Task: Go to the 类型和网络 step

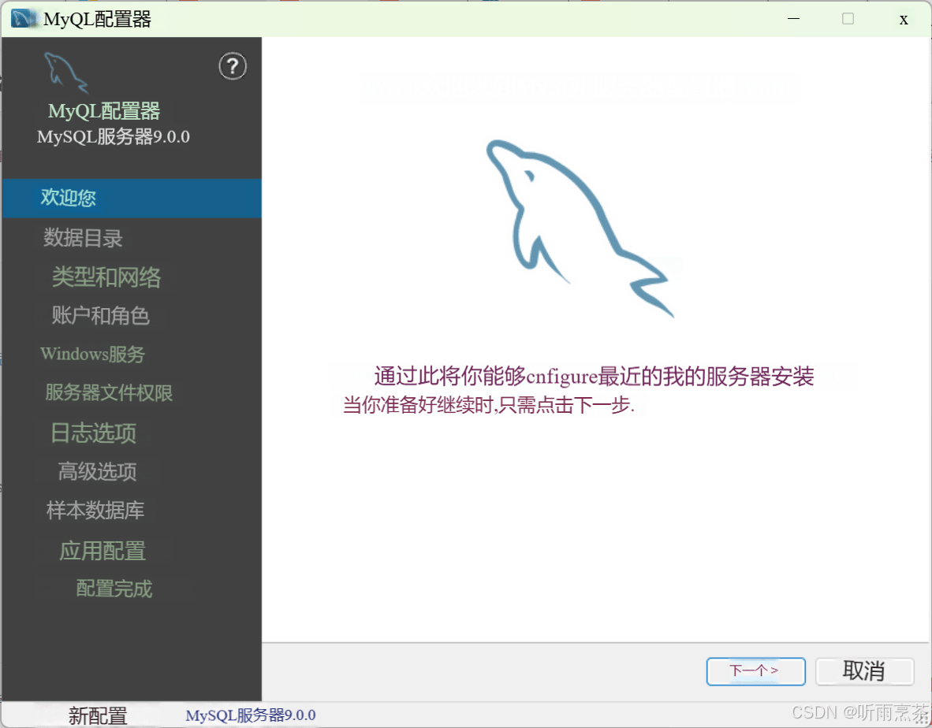Action: point(106,277)
